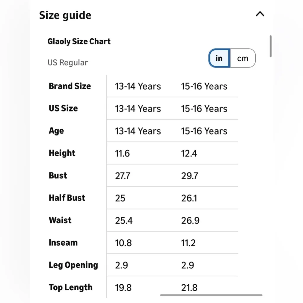The height and width of the screenshot is (303, 303).
Task: Select the 26.9 Waist measurement
Action: point(190,221)
